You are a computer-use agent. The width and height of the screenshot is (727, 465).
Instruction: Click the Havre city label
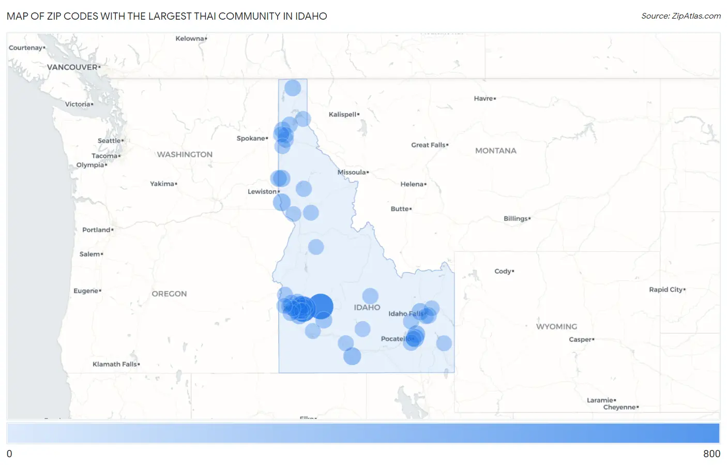click(x=483, y=98)
